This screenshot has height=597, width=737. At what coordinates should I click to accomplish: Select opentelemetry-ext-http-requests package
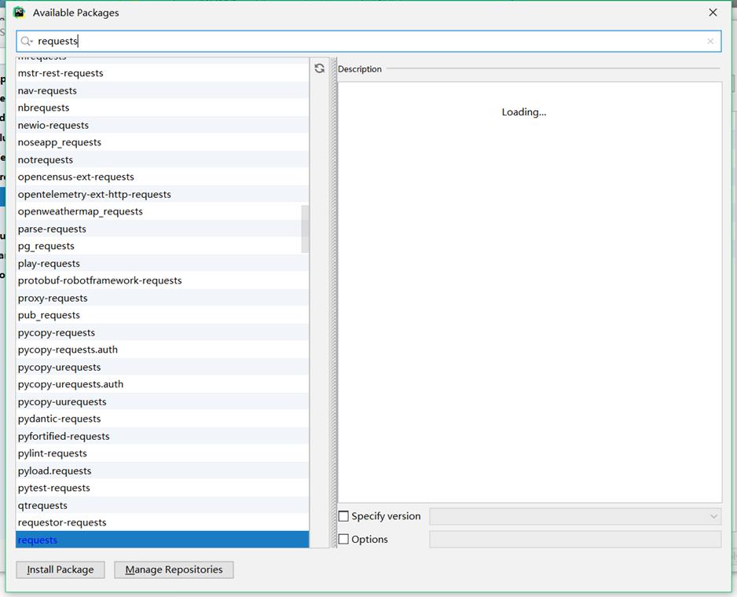[94, 194]
